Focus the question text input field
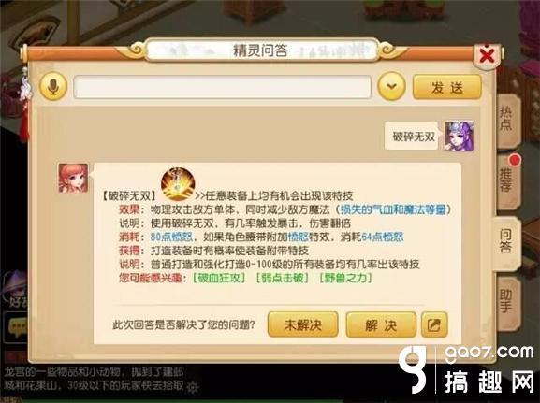This screenshot has width=540, height=403. coord(222,87)
